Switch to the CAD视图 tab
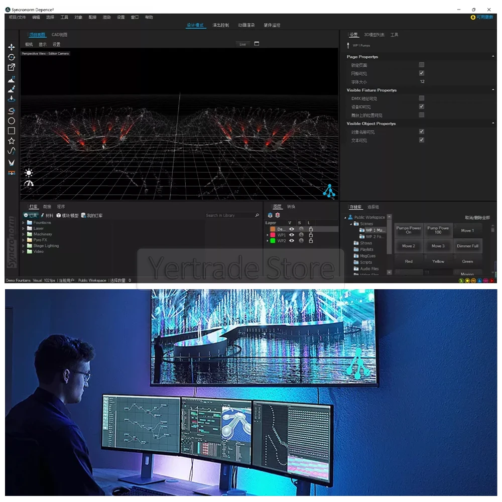This screenshot has width=502, height=502. [x=60, y=35]
